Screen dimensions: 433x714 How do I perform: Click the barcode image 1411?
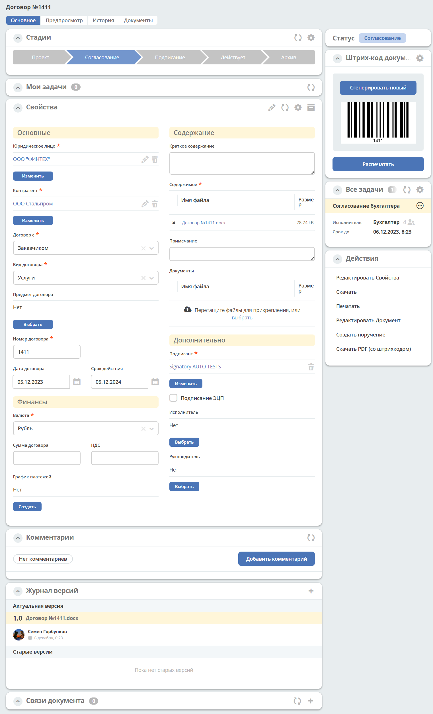pyautogui.click(x=378, y=123)
